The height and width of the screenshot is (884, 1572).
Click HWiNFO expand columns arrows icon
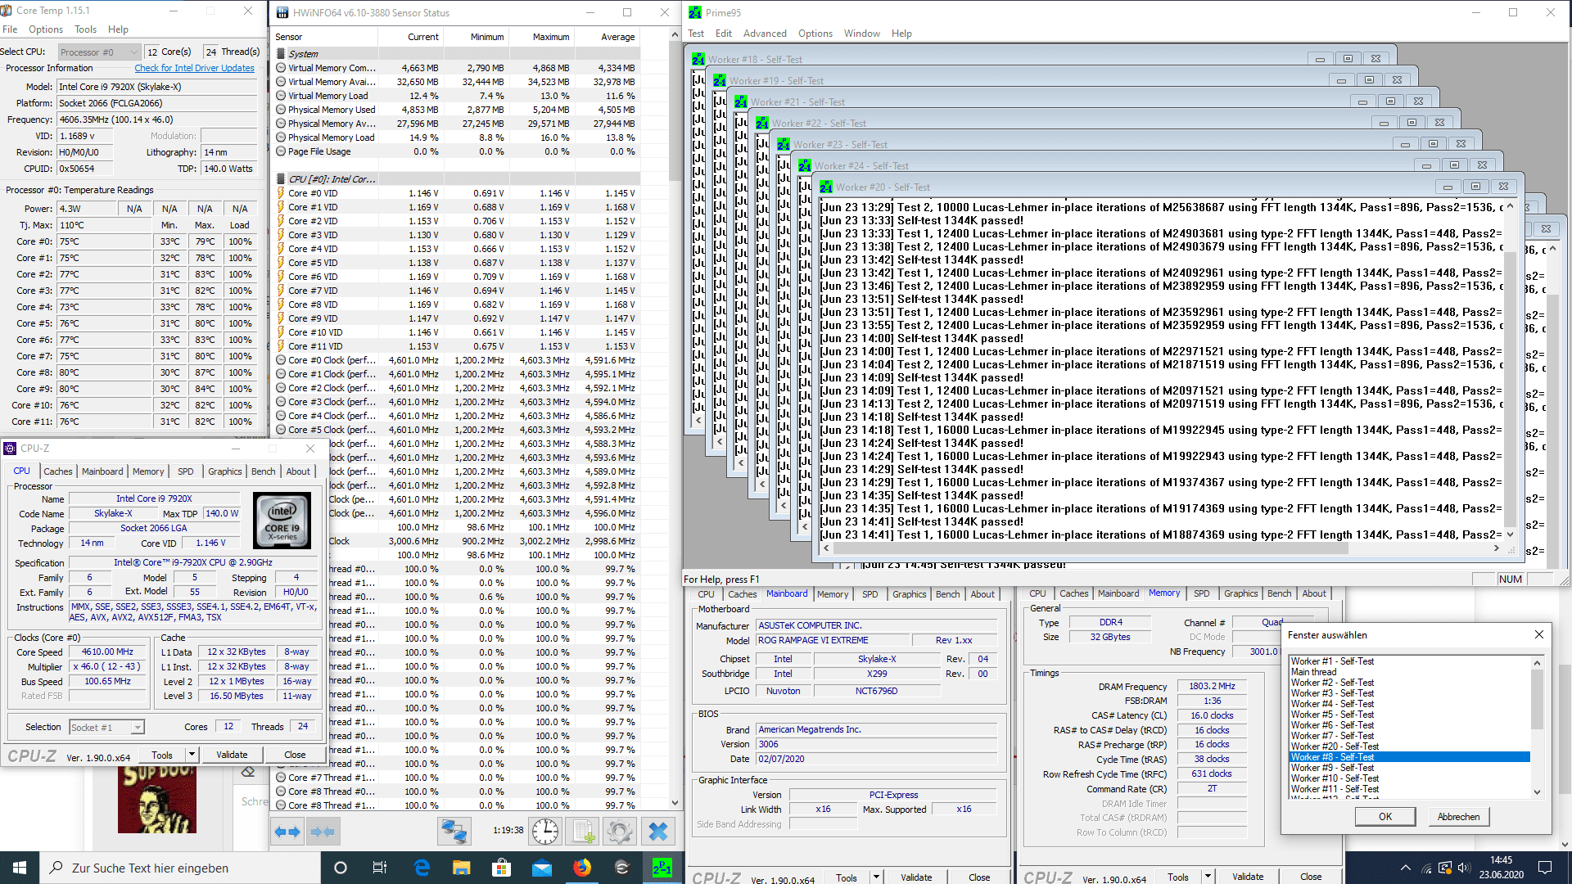287,832
